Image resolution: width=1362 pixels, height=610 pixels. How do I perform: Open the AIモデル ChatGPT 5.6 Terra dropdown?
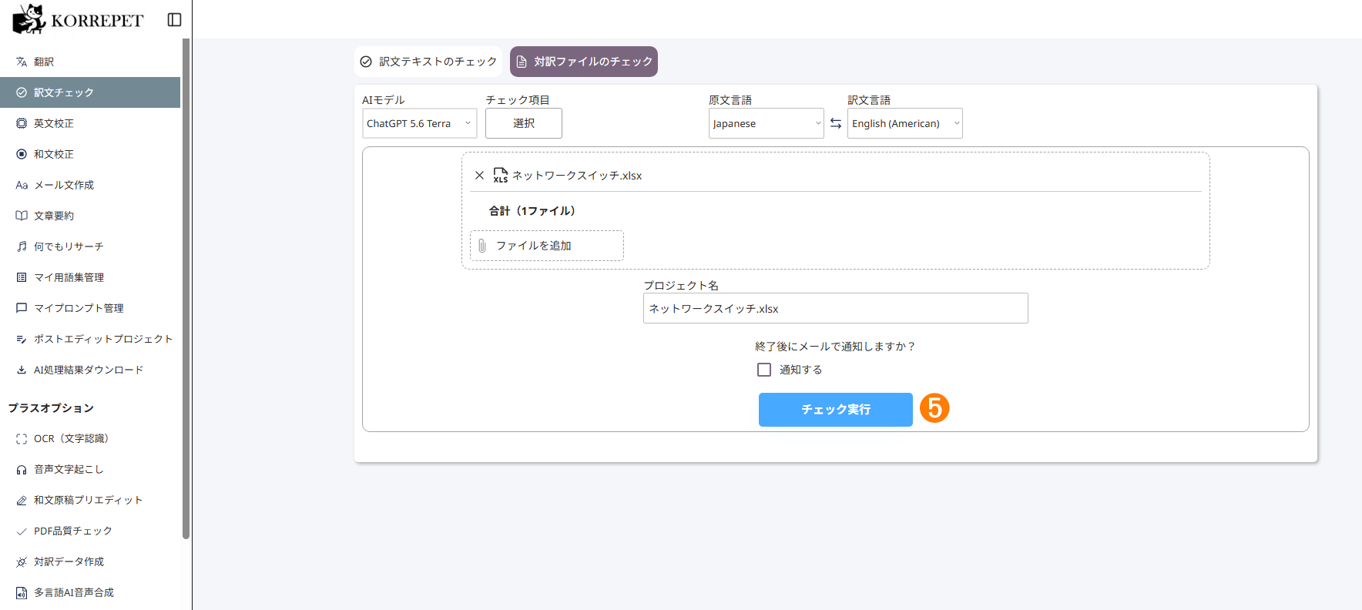point(420,123)
